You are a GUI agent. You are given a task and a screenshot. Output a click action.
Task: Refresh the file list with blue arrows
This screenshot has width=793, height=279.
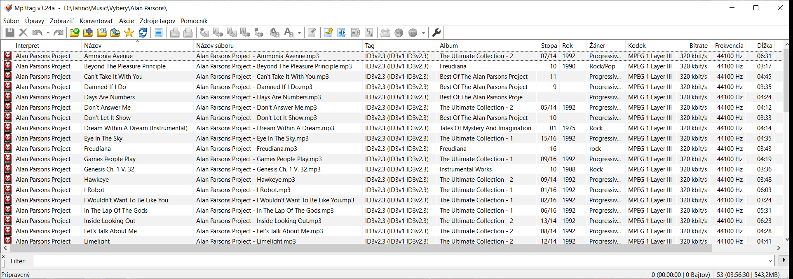143,33
